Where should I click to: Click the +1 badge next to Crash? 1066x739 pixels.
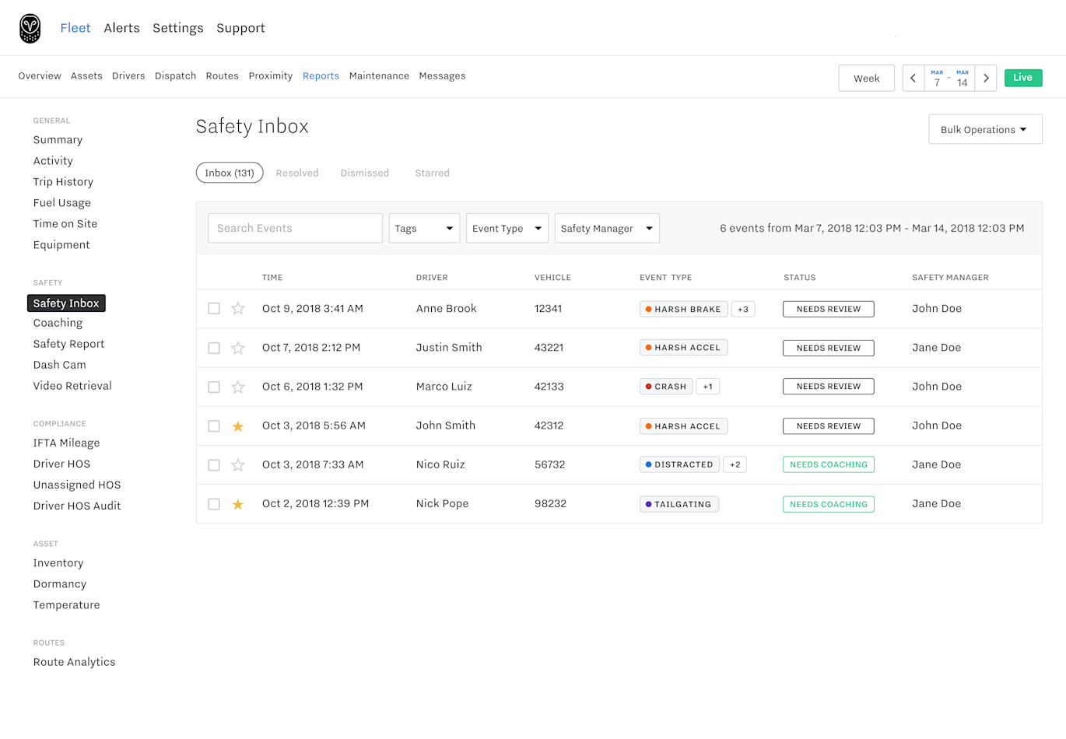point(708,387)
